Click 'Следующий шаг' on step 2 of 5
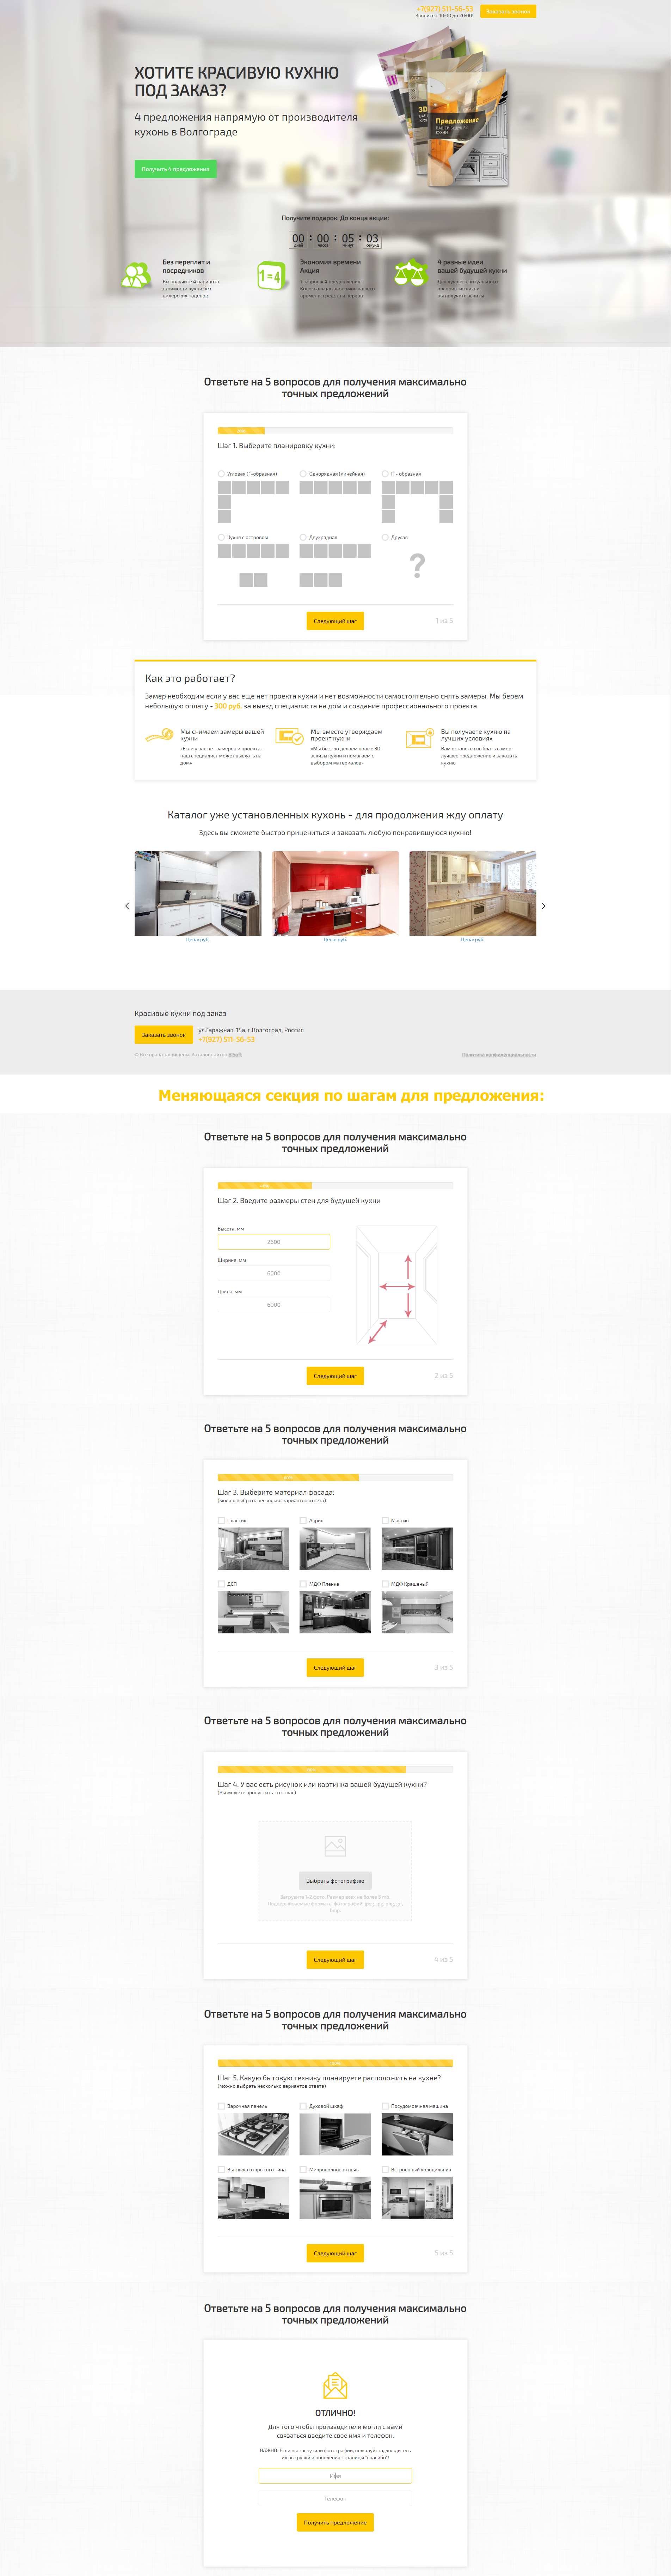Image resolution: width=671 pixels, height=2576 pixels. [x=335, y=1376]
